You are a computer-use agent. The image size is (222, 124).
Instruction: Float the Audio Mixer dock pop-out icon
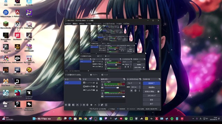(x=124, y=79)
